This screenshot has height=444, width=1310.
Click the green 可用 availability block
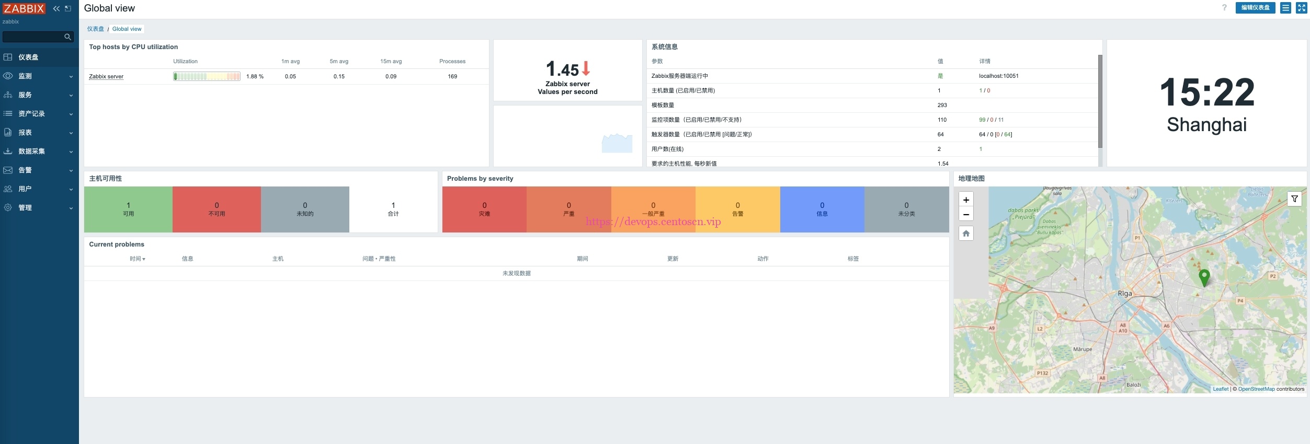pos(128,209)
